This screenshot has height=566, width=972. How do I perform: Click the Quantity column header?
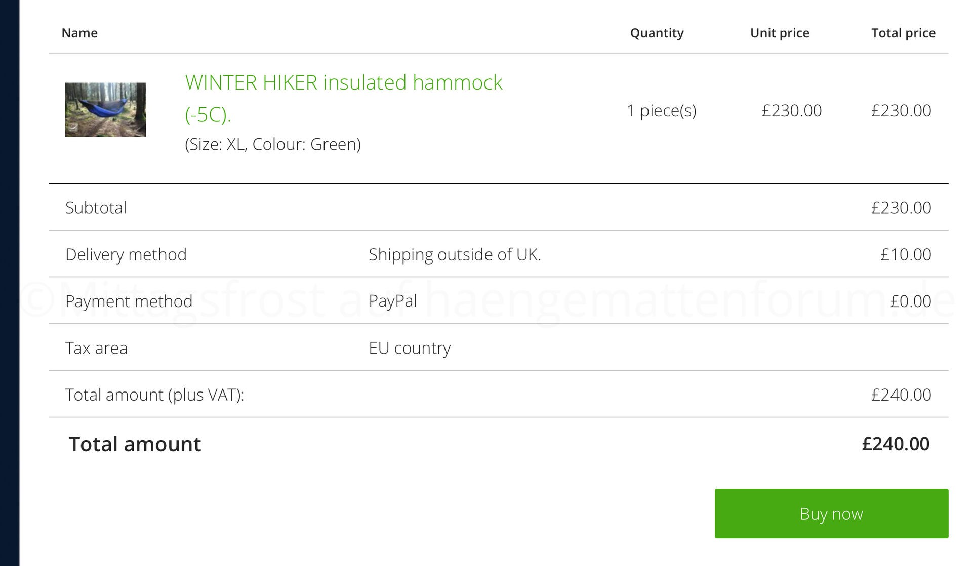(657, 33)
